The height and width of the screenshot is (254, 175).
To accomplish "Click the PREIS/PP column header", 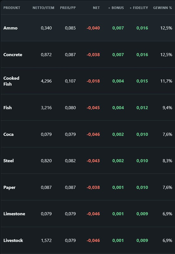I will click(68, 8).
